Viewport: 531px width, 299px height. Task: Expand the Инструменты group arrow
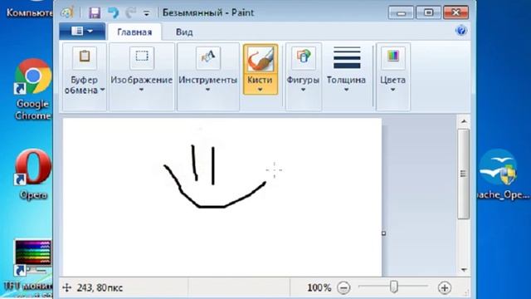(x=207, y=90)
